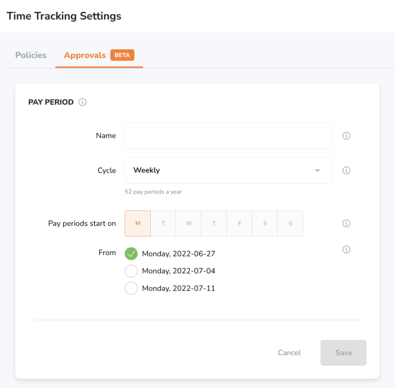Set pay period start to Friday (F)
Viewport: 395px width, 388px height.
[239, 223]
